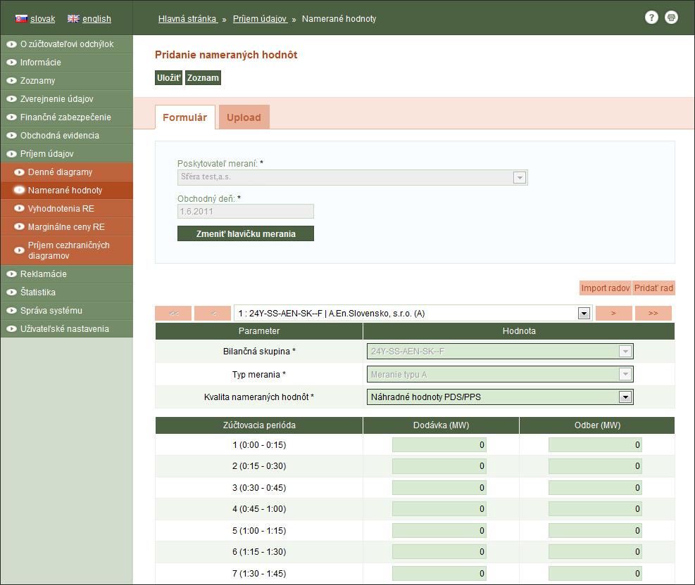Select the Formulár tab
The image size is (695, 585).
point(184,117)
